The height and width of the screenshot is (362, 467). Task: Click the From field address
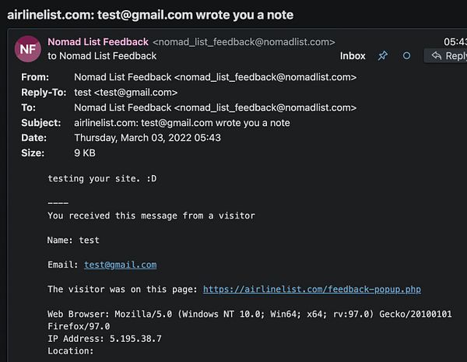pyautogui.click(x=215, y=78)
